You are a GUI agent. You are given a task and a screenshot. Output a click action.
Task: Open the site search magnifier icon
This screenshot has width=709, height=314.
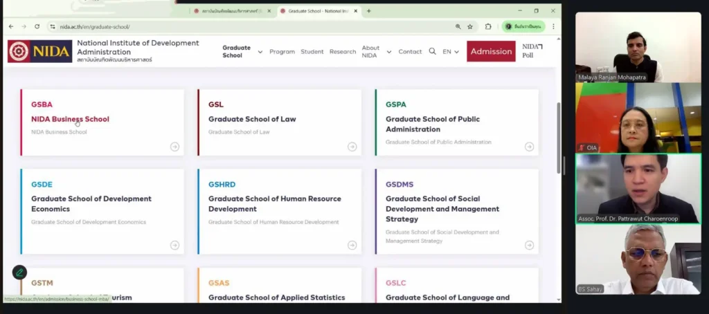(432, 51)
